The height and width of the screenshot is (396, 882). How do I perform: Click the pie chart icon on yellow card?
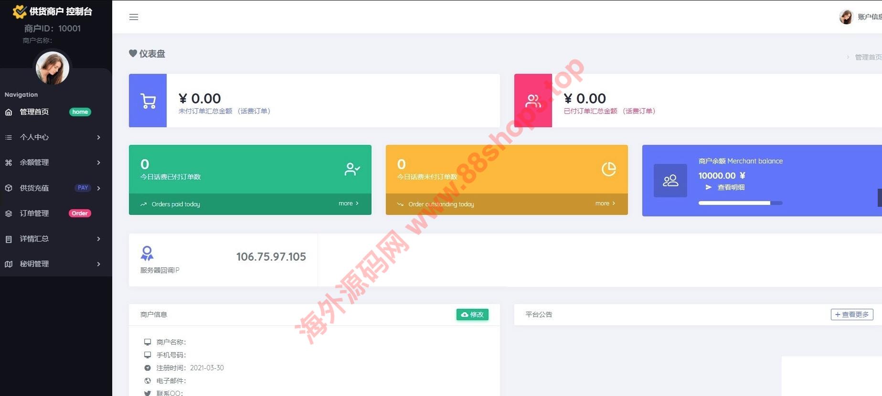click(608, 169)
